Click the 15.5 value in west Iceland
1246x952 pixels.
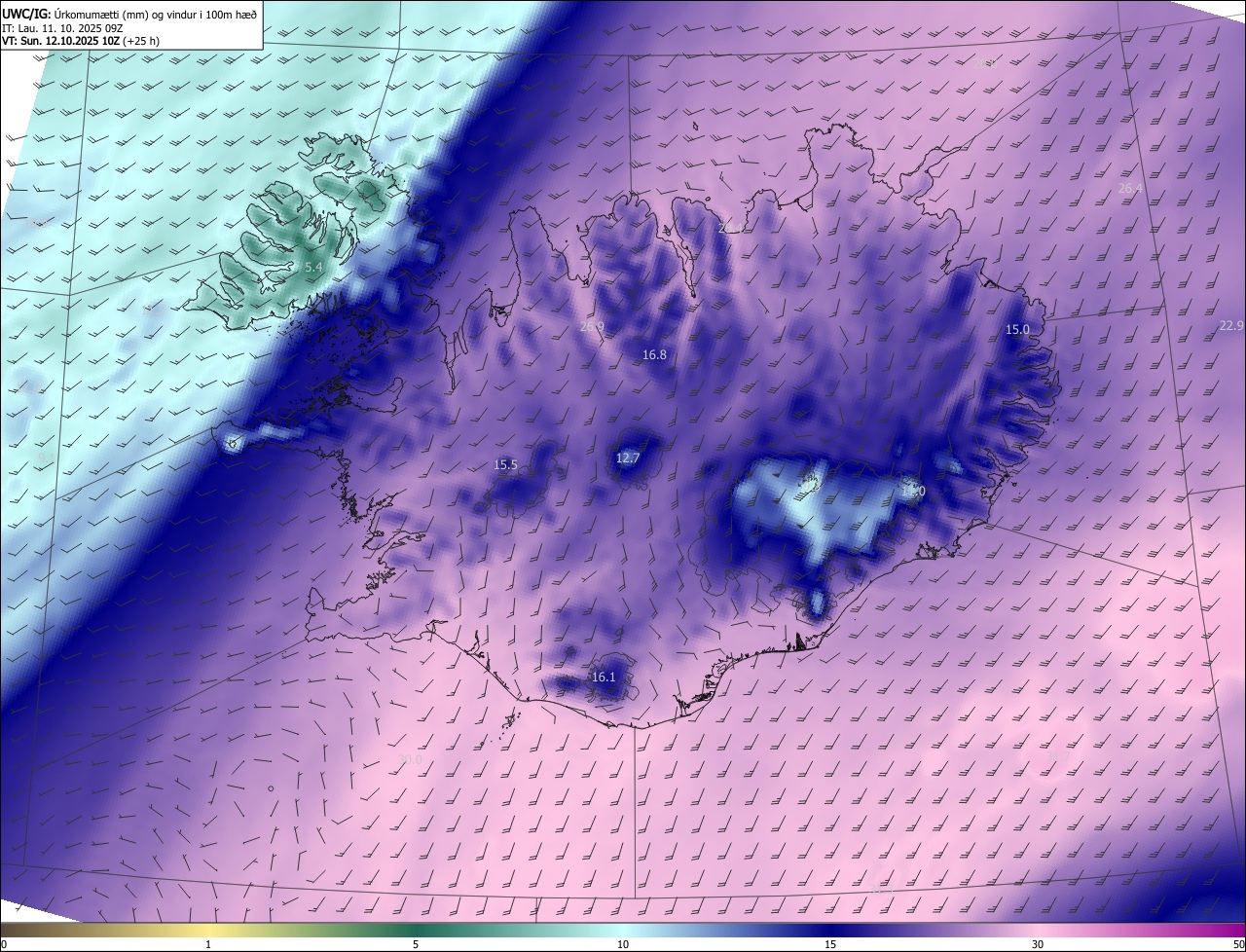[x=506, y=465]
